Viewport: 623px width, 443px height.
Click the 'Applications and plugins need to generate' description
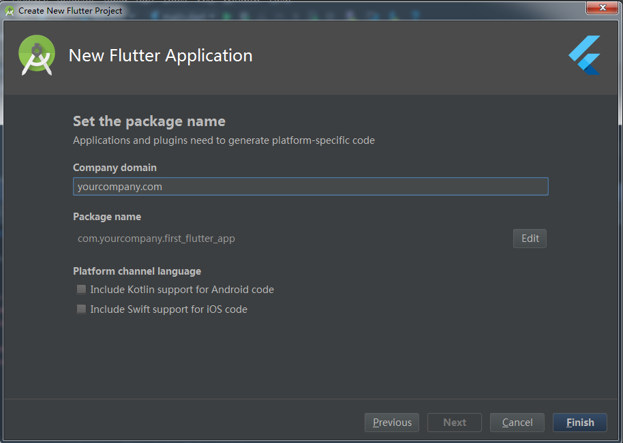[x=224, y=140]
